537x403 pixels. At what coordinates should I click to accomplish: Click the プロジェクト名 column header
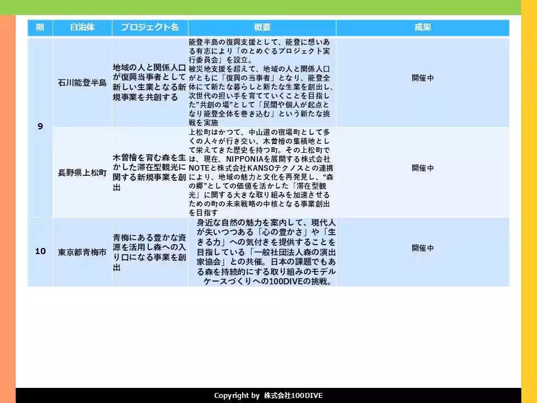tap(150, 27)
